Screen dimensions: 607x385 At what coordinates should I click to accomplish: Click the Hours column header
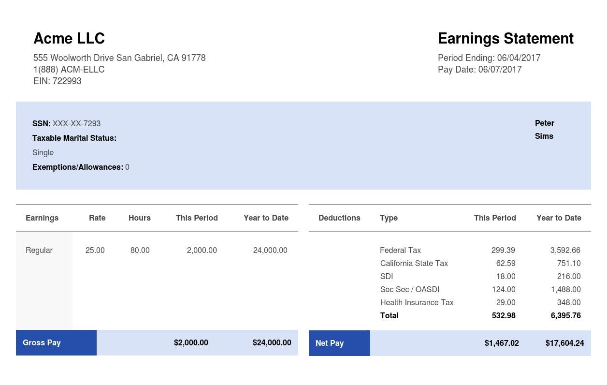point(140,218)
